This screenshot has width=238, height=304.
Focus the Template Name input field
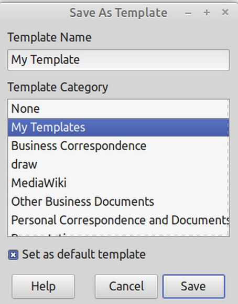[x=118, y=60]
